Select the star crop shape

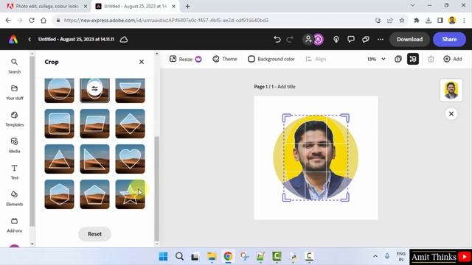coord(130,194)
